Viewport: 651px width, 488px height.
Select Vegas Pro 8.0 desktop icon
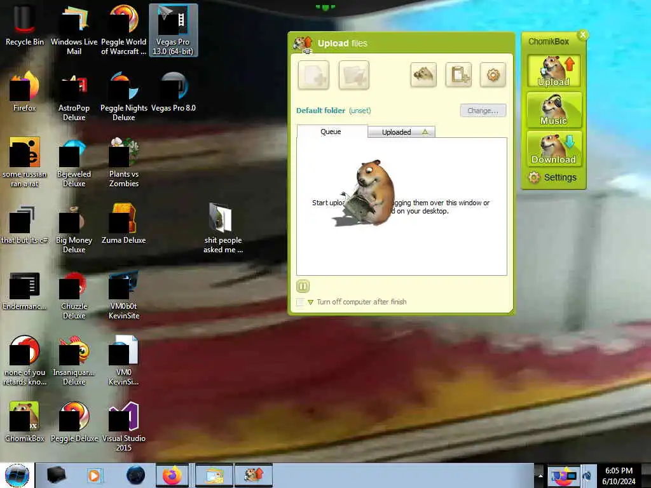pos(173,92)
